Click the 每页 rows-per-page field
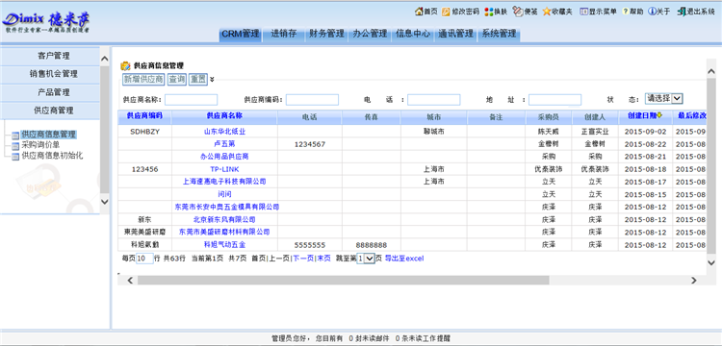The height and width of the screenshot is (346, 722). point(145,259)
